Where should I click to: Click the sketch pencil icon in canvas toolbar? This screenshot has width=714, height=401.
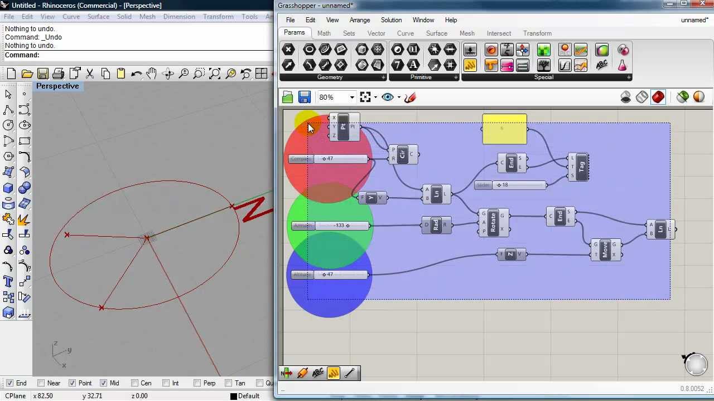pos(410,97)
